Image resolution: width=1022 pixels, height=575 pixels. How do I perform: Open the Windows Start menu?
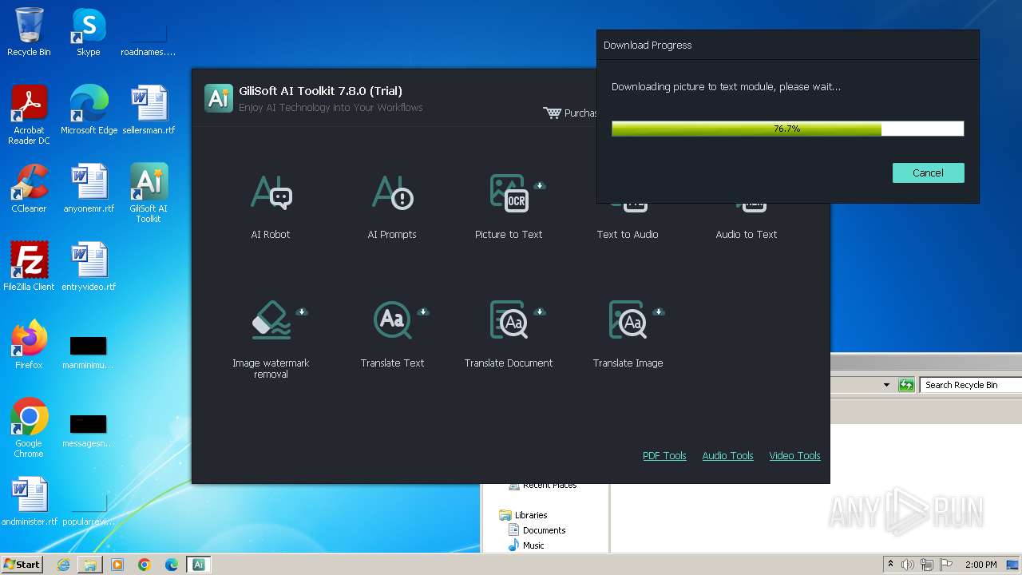[22, 564]
